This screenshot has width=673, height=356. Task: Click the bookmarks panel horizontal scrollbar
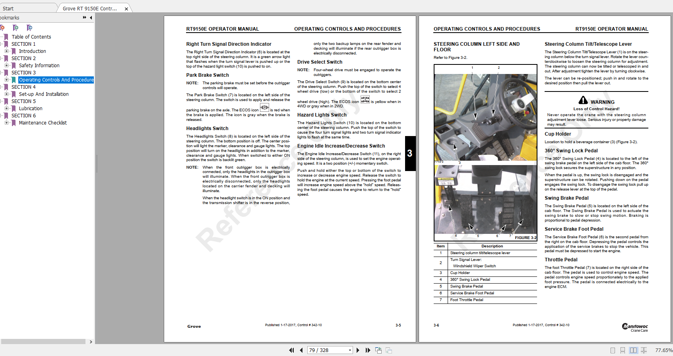pyautogui.click(x=43, y=342)
